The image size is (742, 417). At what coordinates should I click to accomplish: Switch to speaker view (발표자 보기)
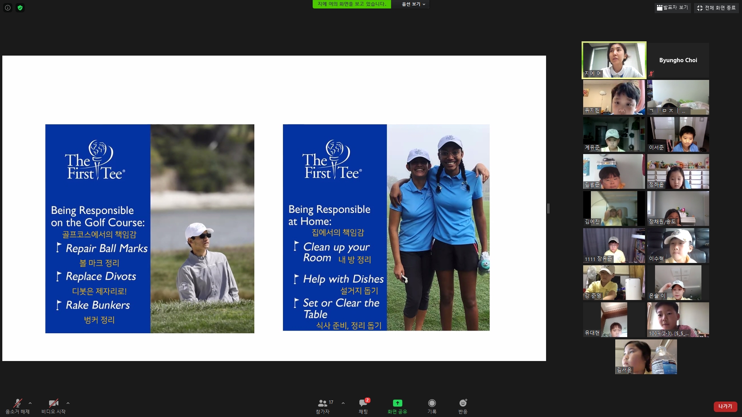(x=672, y=7)
